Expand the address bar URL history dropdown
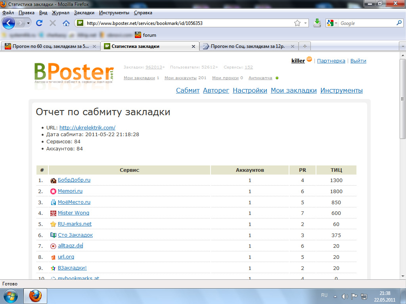This screenshot has width=406, height=304. 305,23
